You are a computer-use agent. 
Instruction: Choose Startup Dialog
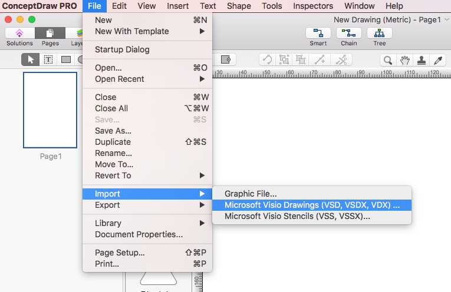[147, 49]
